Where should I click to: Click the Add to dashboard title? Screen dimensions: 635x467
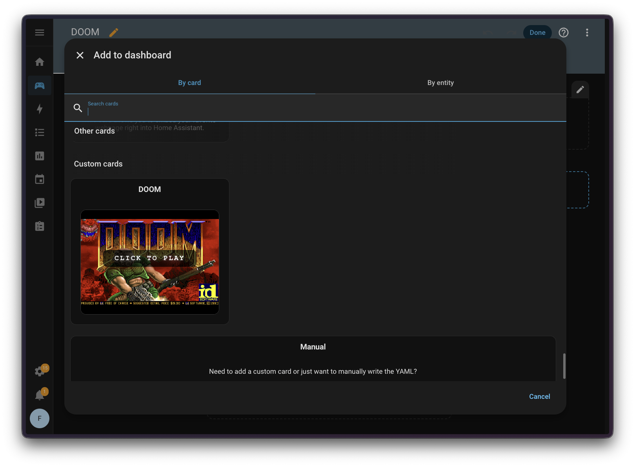(132, 55)
